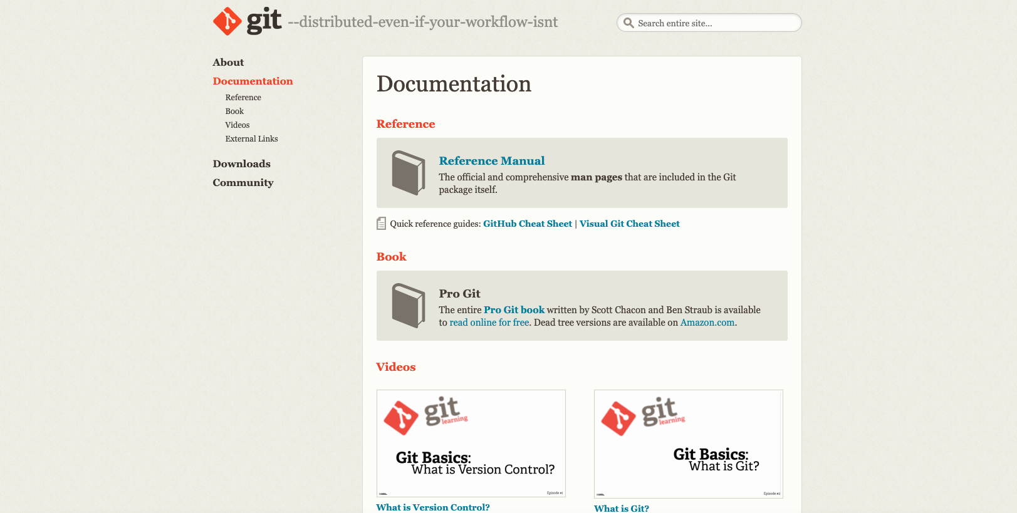1017x513 pixels.
Task: Click the Documentation page title
Action: click(454, 84)
